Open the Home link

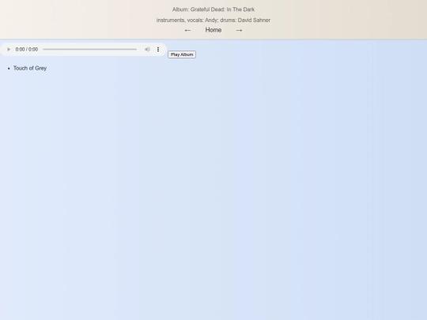coord(213,30)
